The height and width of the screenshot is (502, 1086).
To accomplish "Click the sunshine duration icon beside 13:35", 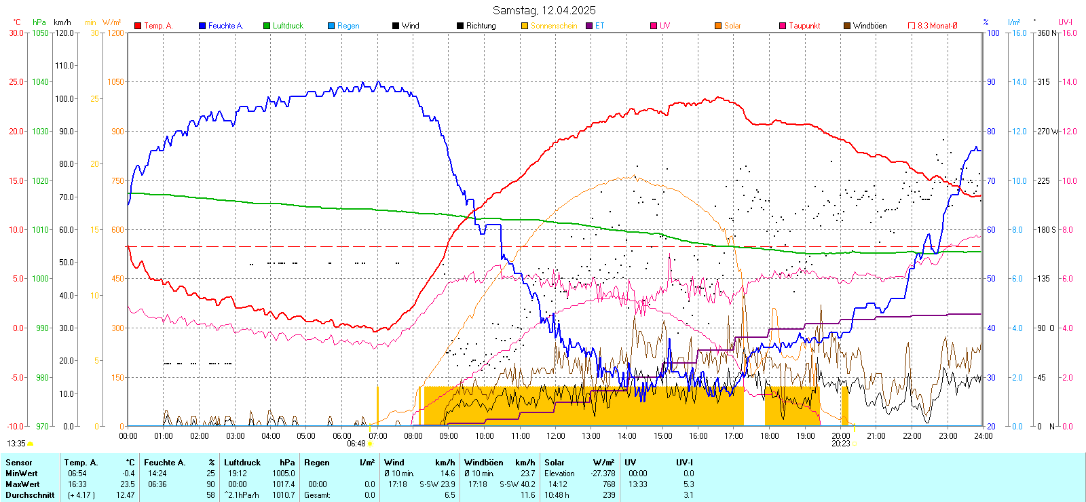I will pos(30,444).
